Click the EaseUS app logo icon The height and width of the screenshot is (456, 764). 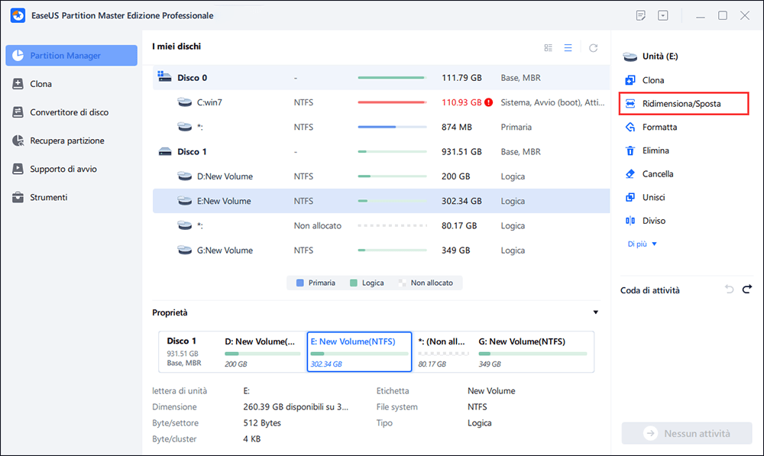pos(18,15)
